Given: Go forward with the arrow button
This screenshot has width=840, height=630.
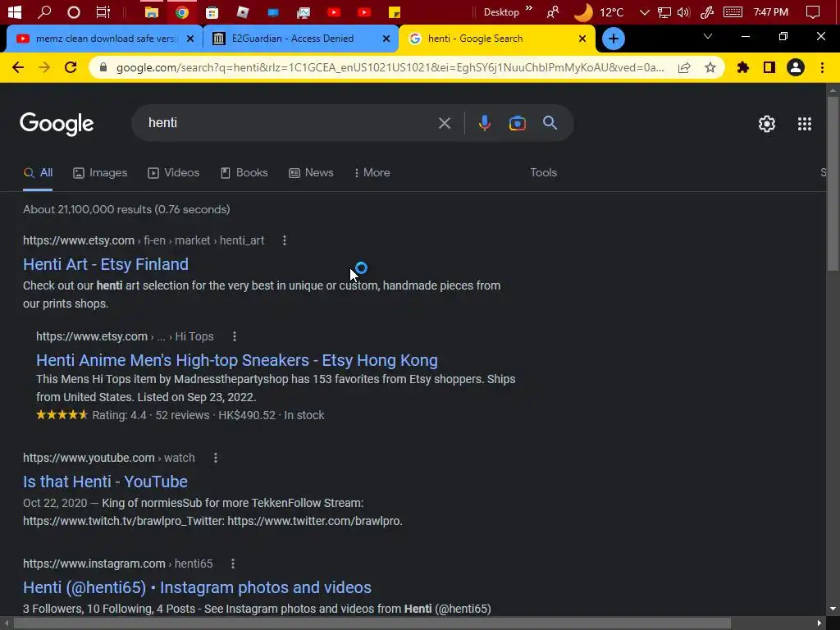Looking at the screenshot, I should click(44, 67).
